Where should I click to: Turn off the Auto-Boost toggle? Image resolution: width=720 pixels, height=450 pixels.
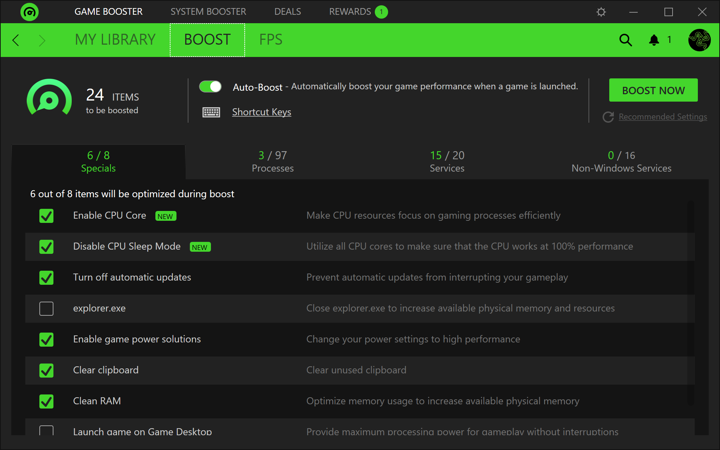pyautogui.click(x=210, y=86)
